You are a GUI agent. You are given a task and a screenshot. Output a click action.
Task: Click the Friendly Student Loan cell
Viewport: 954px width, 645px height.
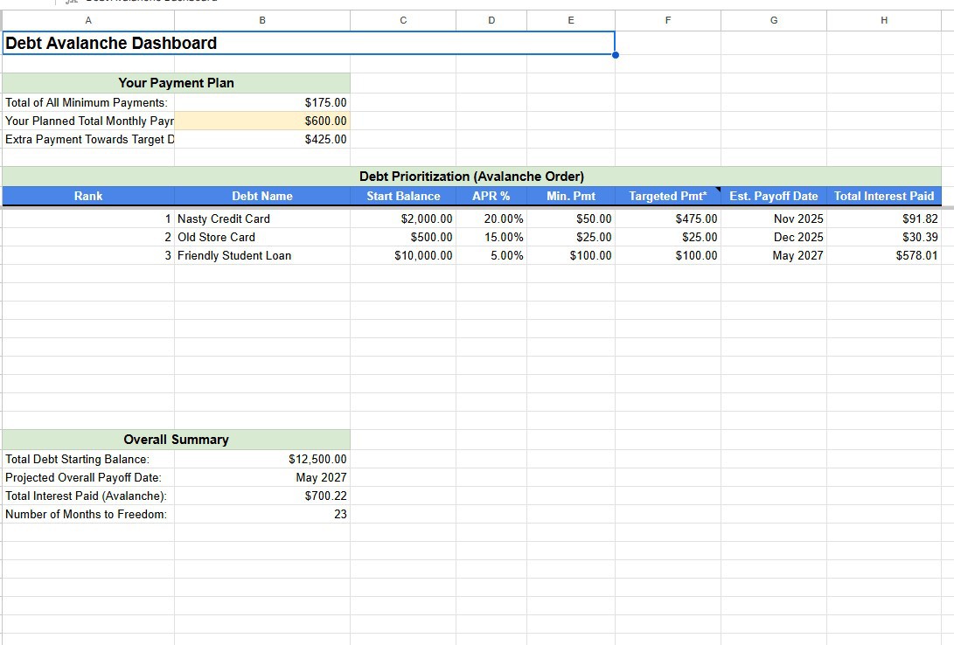coord(262,255)
